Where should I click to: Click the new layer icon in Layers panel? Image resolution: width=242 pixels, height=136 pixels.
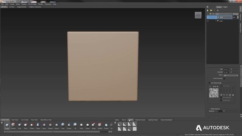pyautogui.click(x=208, y=11)
